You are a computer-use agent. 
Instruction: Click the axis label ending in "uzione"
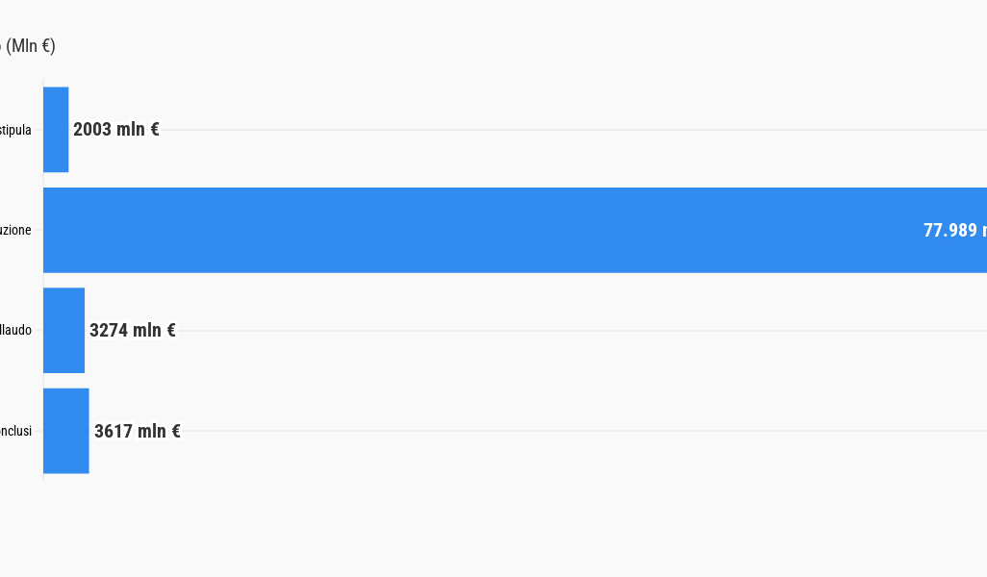[x=15, y=231]
